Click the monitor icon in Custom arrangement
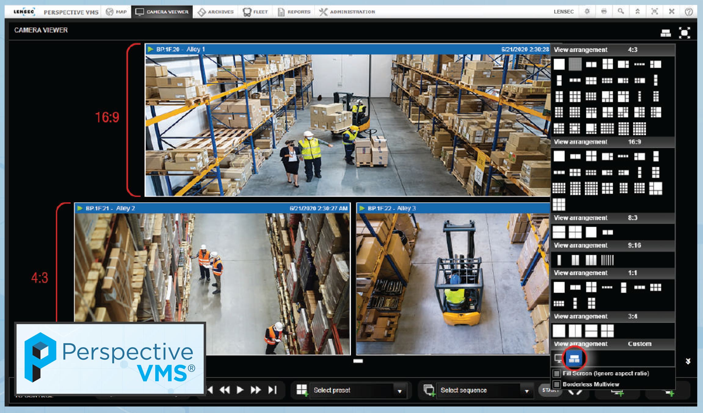The height and width of the screenshot is (413, 703). [559, 358]
